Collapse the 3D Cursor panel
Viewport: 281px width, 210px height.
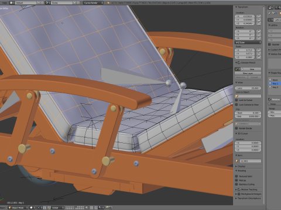point(236,134)
